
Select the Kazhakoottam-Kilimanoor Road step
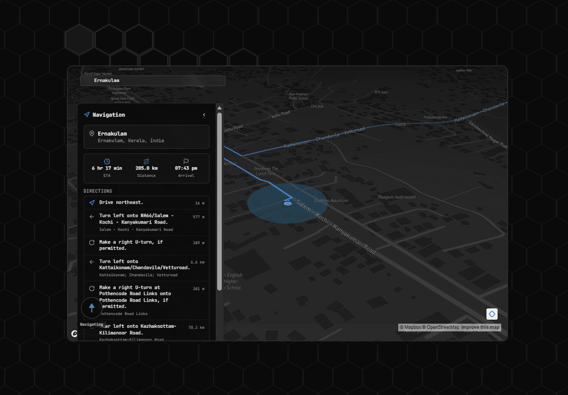(x=146, y=329)
